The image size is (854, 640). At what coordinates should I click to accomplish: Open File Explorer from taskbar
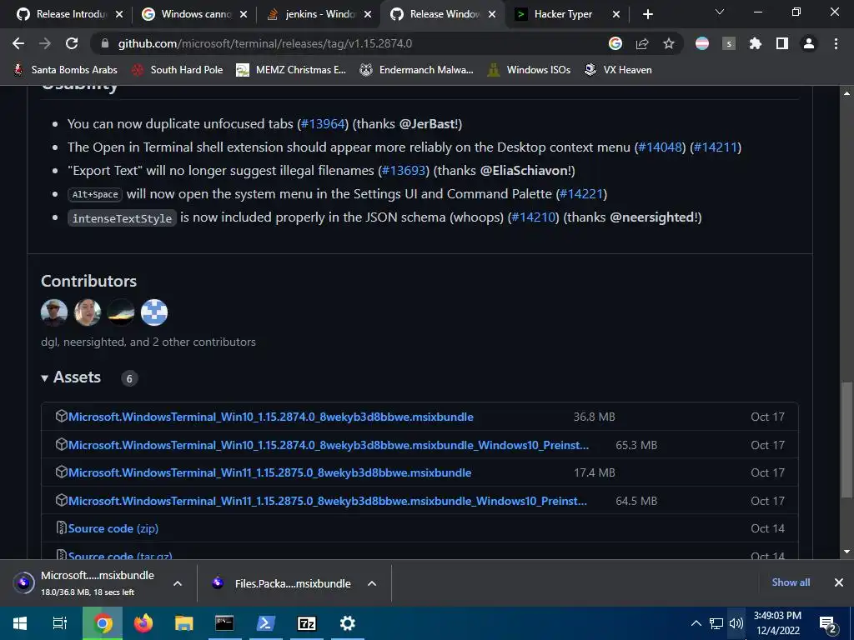[x=184, y=623]
